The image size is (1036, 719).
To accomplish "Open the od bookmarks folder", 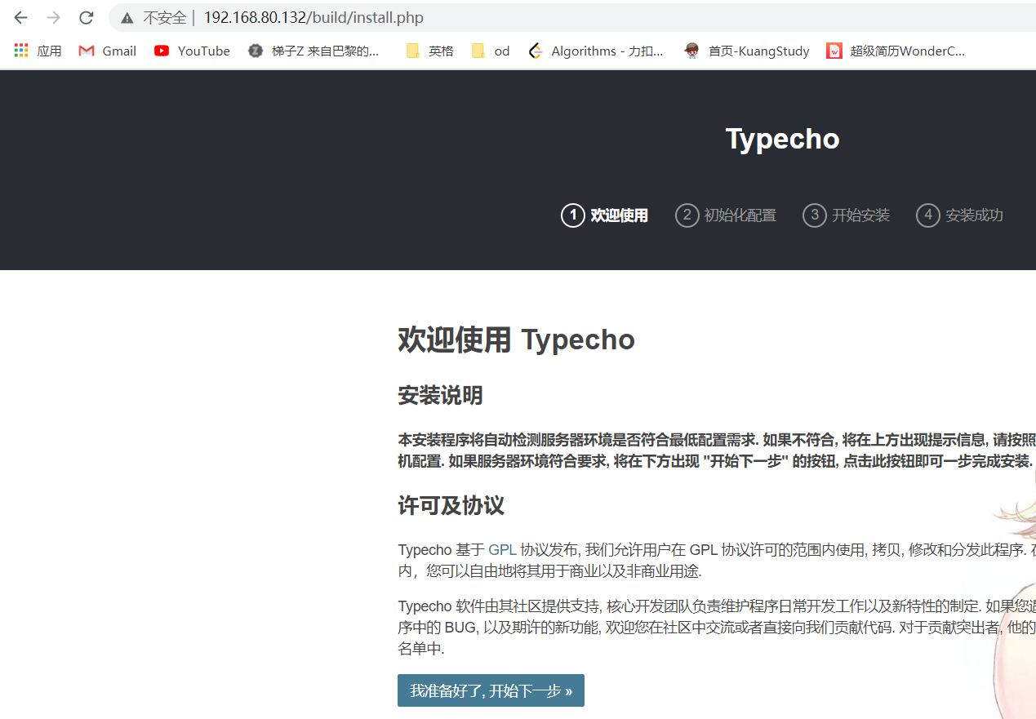I will tap(491, 51).
